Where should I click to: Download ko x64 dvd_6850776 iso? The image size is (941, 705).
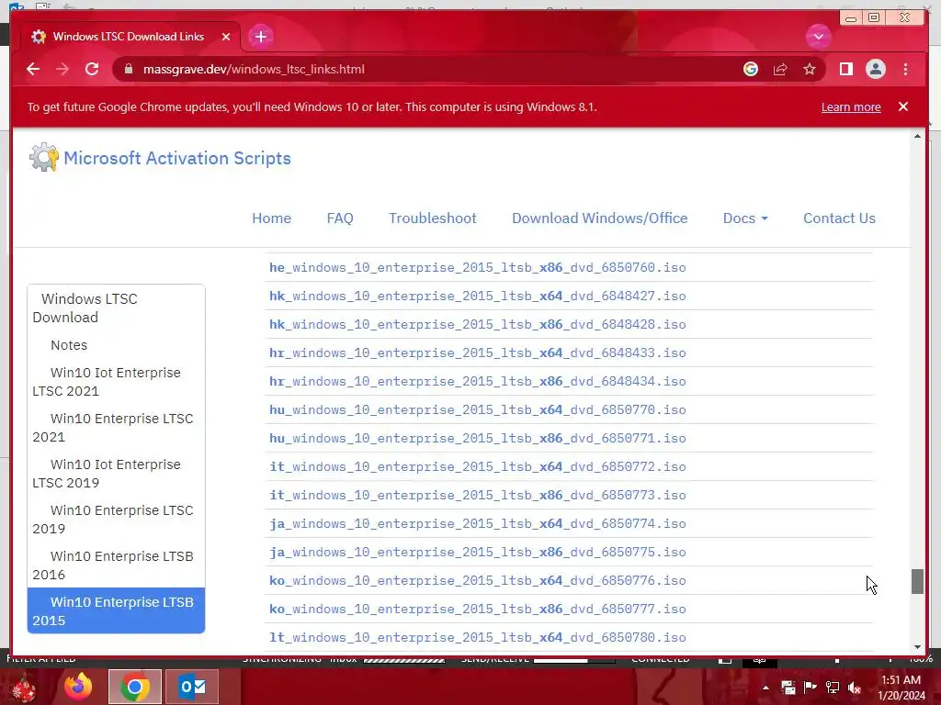click(478, 580)
